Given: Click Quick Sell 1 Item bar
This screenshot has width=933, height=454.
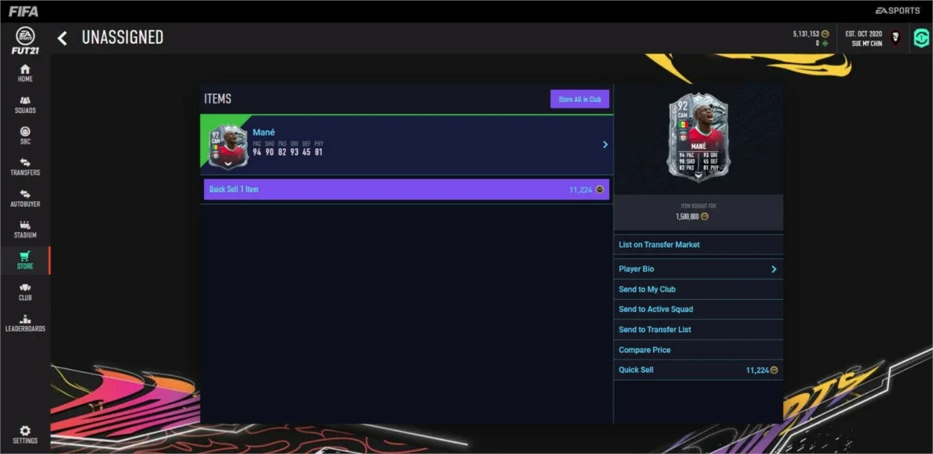Looking at the screenshot, I should point(407,190).
